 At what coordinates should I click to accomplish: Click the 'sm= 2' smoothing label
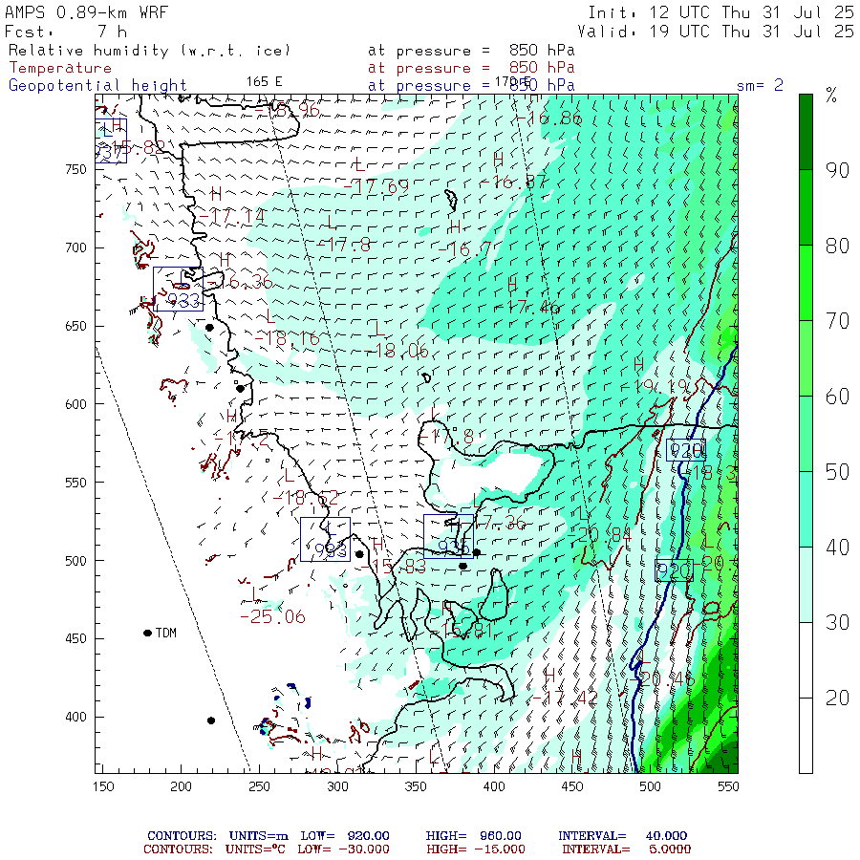point(760,85)
